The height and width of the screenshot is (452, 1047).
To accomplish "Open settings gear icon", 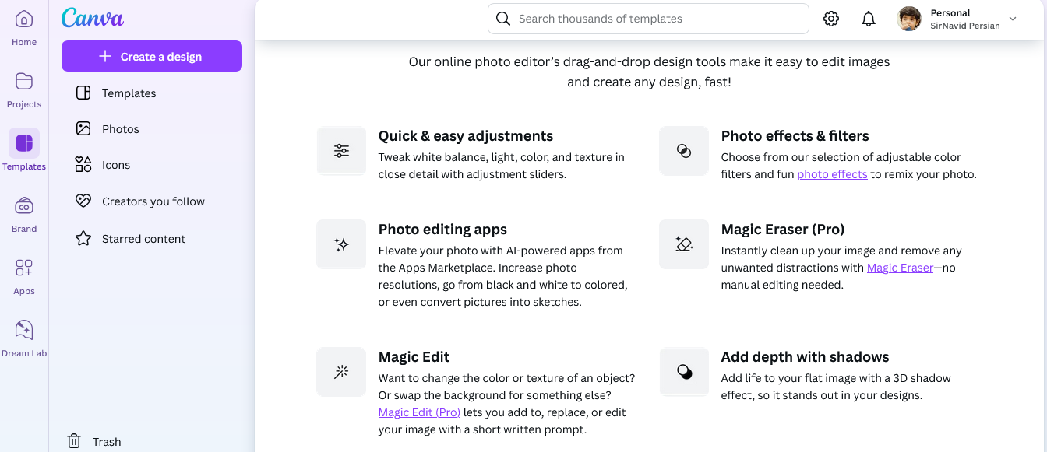I will (831, 19).
